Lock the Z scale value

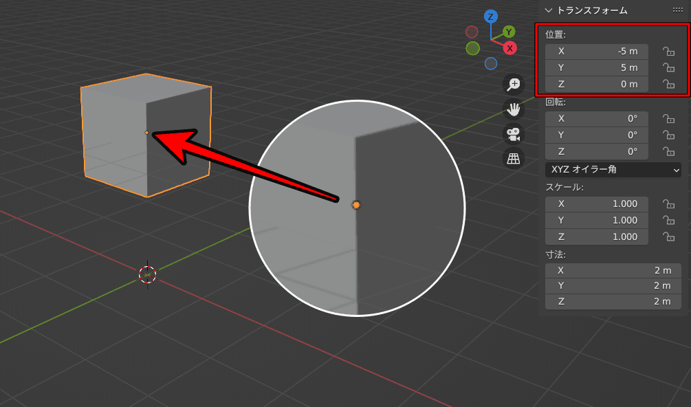[x=668, y=236]
